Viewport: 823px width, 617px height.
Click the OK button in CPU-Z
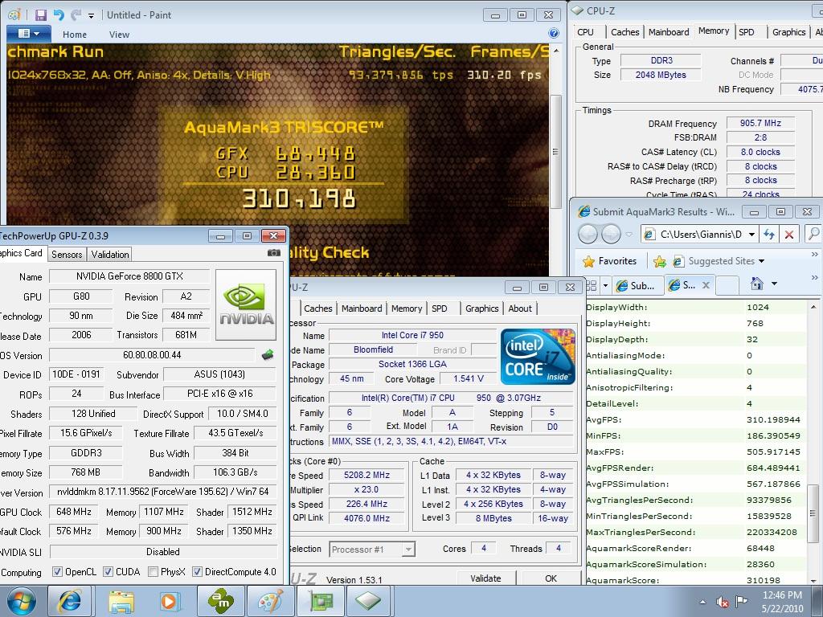551,578
